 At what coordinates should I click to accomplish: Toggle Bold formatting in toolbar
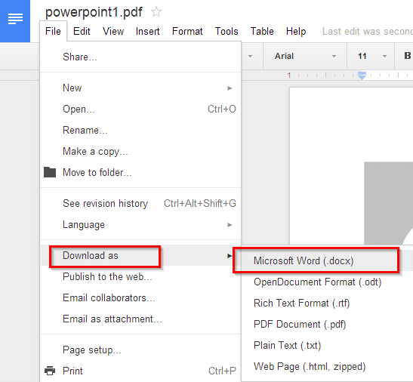pyautogui.click(x=407, y=56)
